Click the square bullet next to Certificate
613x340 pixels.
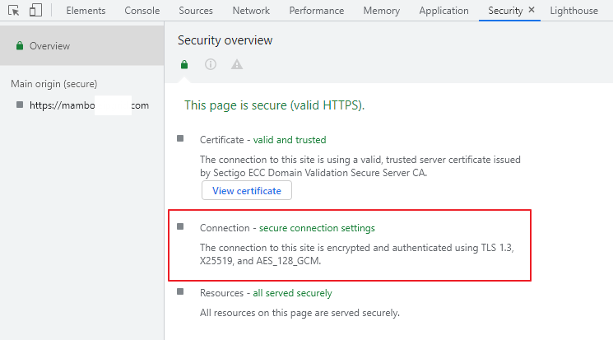click(180, 139)
